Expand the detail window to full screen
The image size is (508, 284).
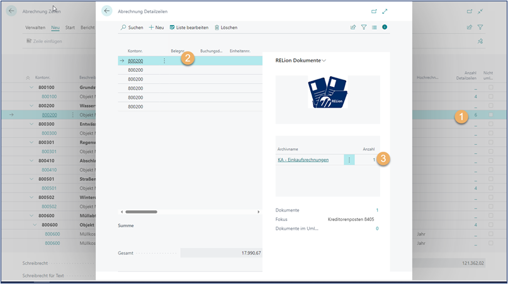click(385, 11)
